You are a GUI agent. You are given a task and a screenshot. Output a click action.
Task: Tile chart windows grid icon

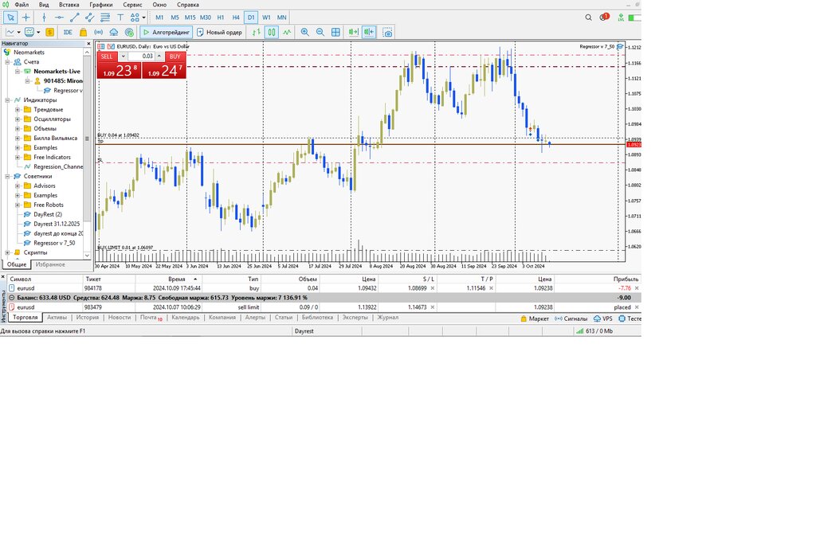click(335, 32)
